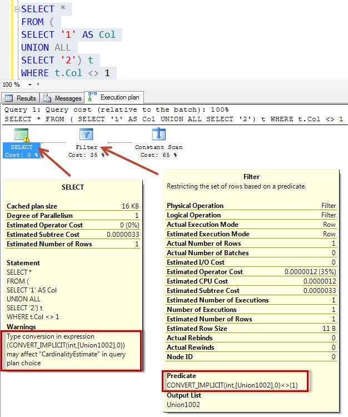Click "SELECT '1' AS Col" editor line

point(68,34)
